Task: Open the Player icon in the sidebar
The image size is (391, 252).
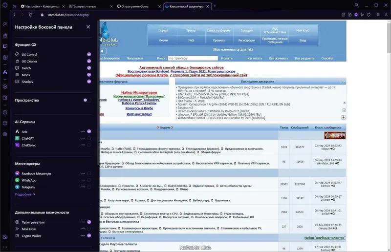Action: click(x=5, y=87)
